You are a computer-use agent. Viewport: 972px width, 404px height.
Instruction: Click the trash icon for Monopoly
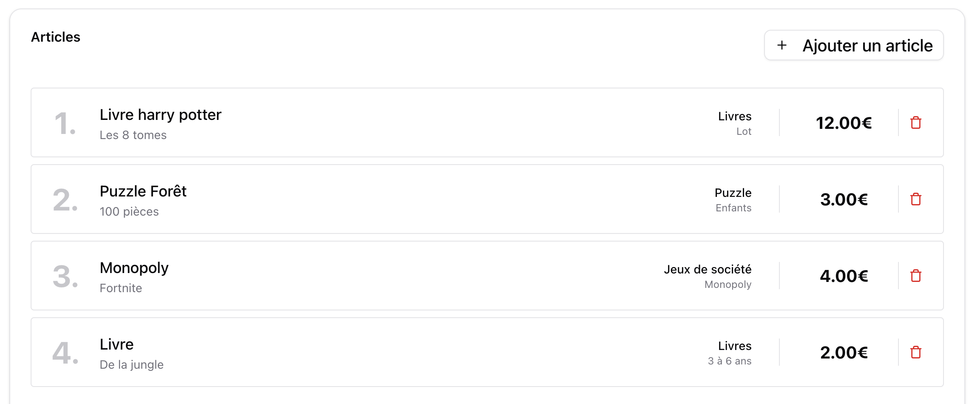[915, 276]
